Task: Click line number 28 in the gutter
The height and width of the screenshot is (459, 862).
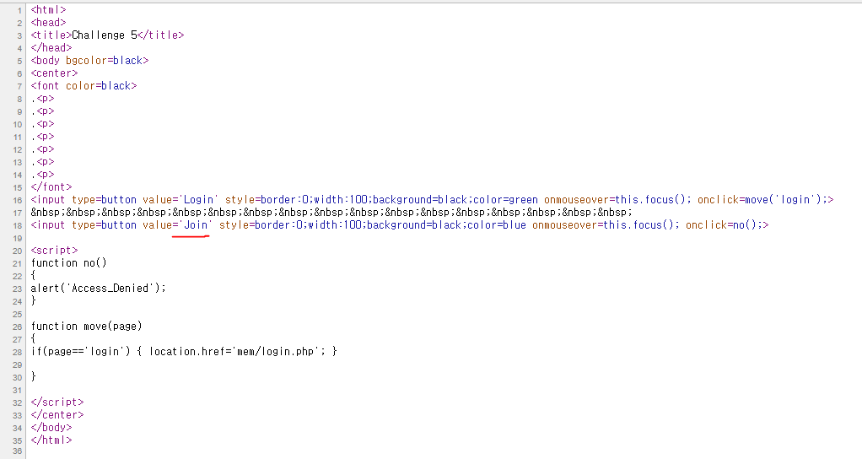Action: (17, 352)
